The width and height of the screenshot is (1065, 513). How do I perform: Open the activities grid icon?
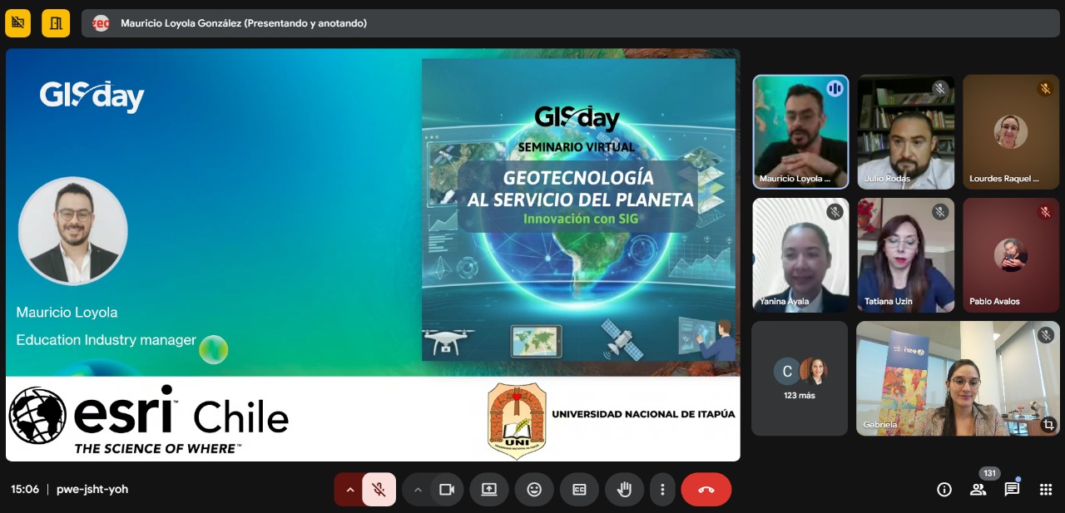(x=1046, y=490)
